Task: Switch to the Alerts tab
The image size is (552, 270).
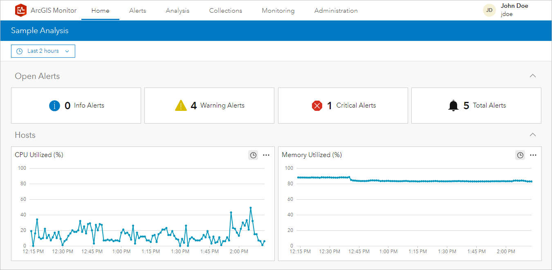Action: coord(137,10)
